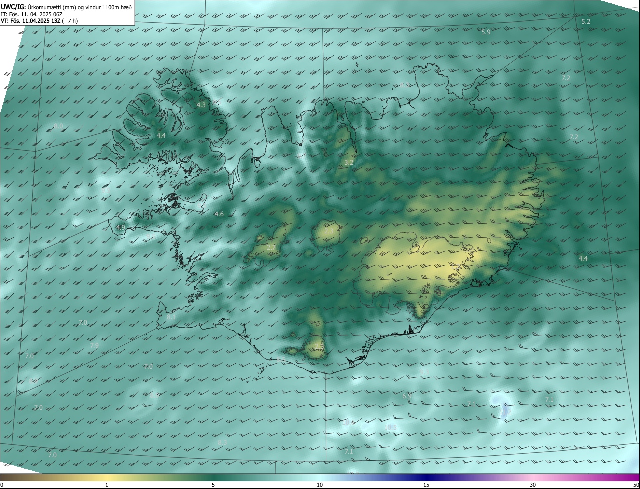Click the value label 8.3 on the map
The height and width of the screenshot is (489, 640).
pyautogui.click(x=223, y=443)
